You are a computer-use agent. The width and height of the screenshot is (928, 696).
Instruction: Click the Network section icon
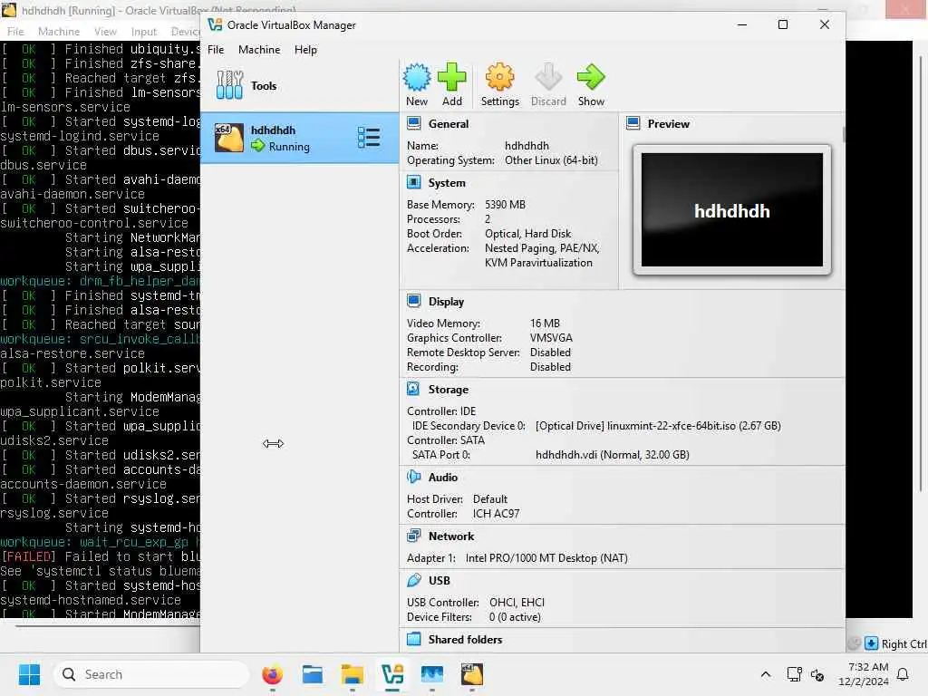coord(413,536)
